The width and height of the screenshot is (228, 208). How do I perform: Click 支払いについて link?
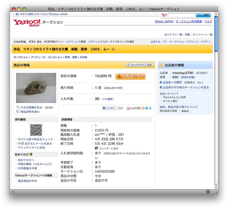coord(169,94)
